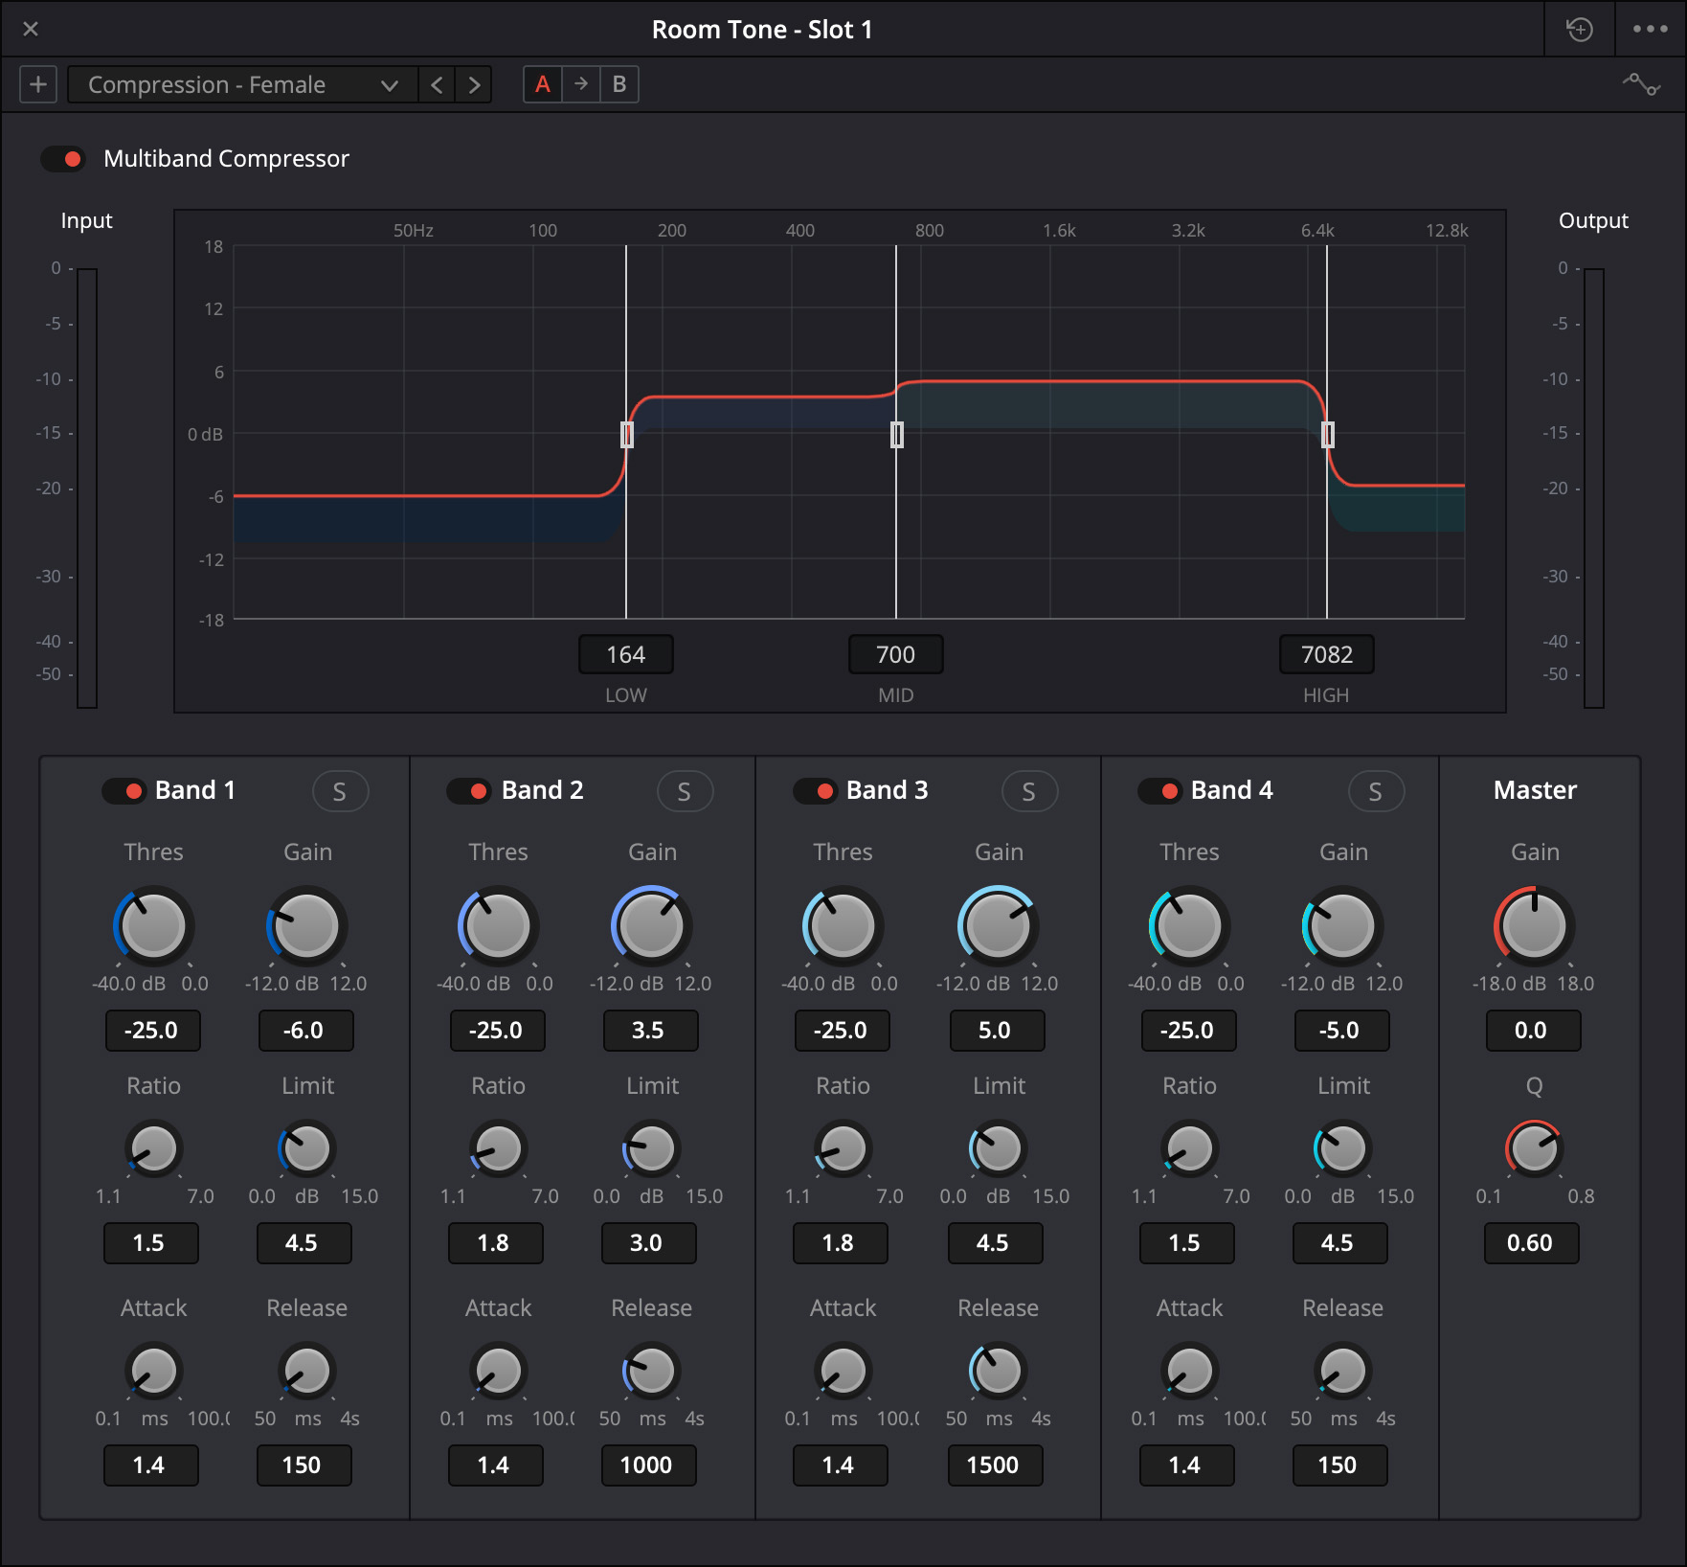
Task: Disable Band 2 using its toggle
Action: tap(468, 791)
